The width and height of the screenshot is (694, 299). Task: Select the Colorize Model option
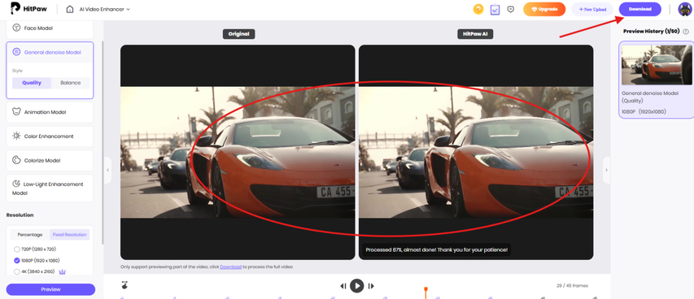[x=50, y=161]
